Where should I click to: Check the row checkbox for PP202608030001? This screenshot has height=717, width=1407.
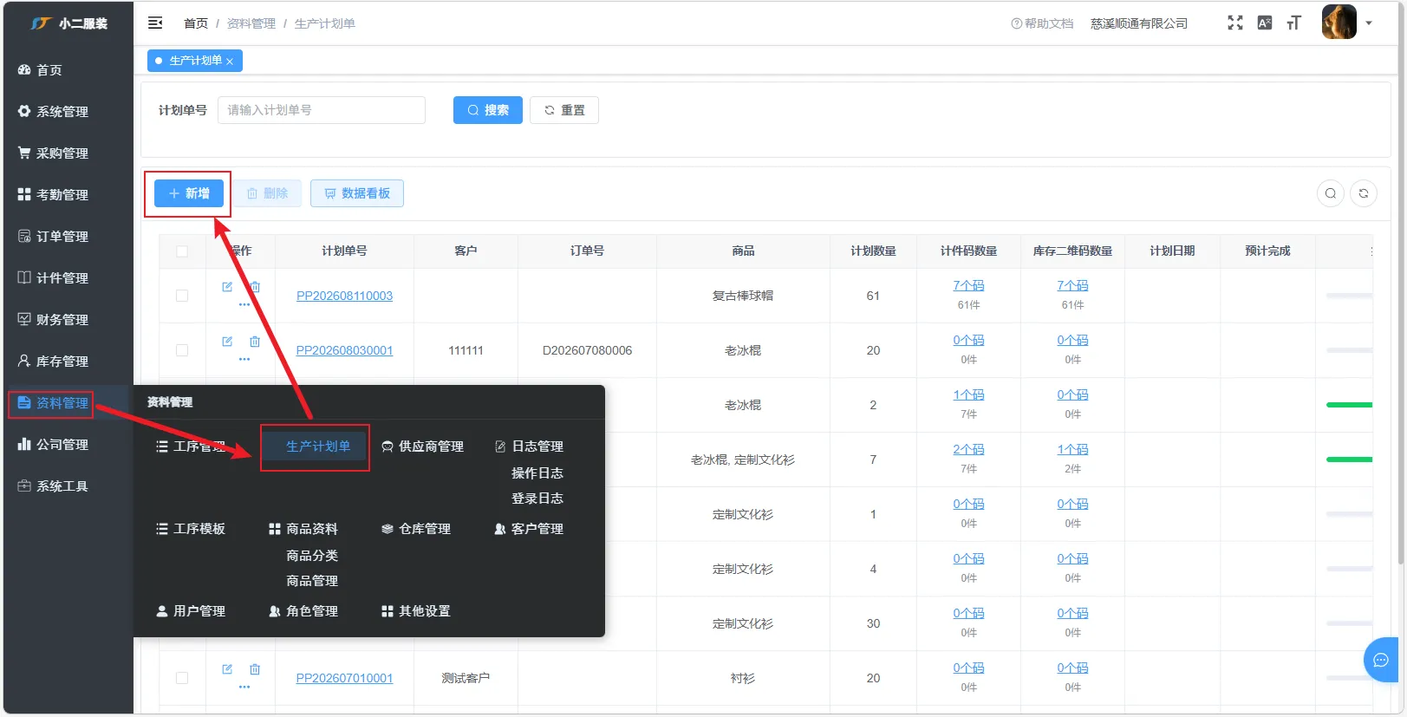pyautogui.click(x=182, y=350)
